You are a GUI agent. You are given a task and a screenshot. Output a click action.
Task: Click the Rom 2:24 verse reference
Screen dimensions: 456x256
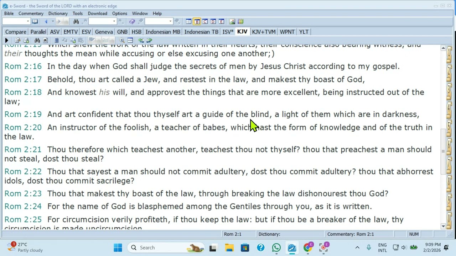(x=23, y=207)
